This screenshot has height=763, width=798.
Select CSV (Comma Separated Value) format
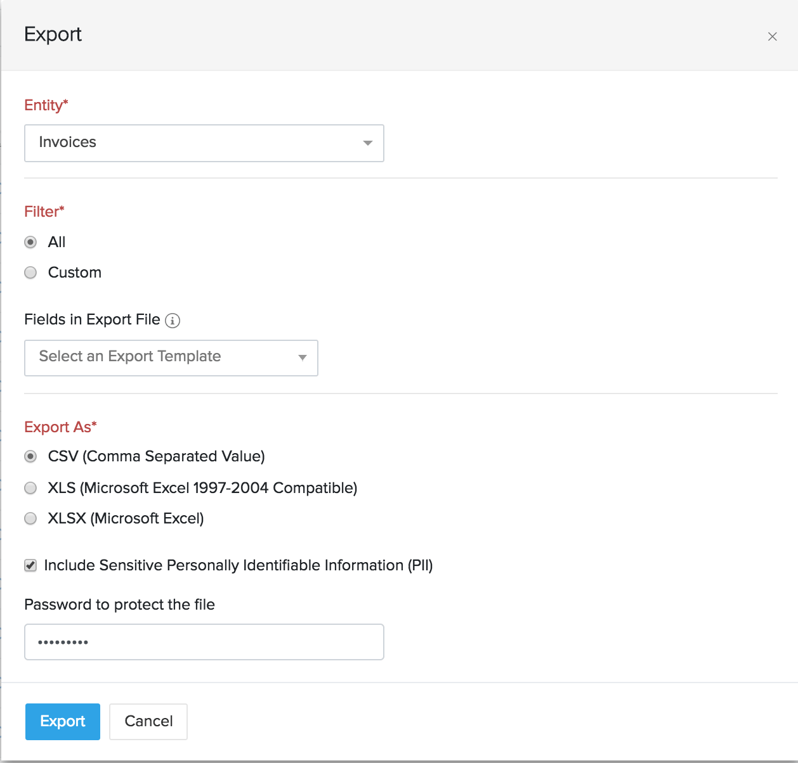30,456
